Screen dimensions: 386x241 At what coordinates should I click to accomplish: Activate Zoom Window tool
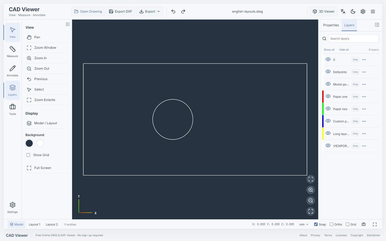tap(47, 48)
